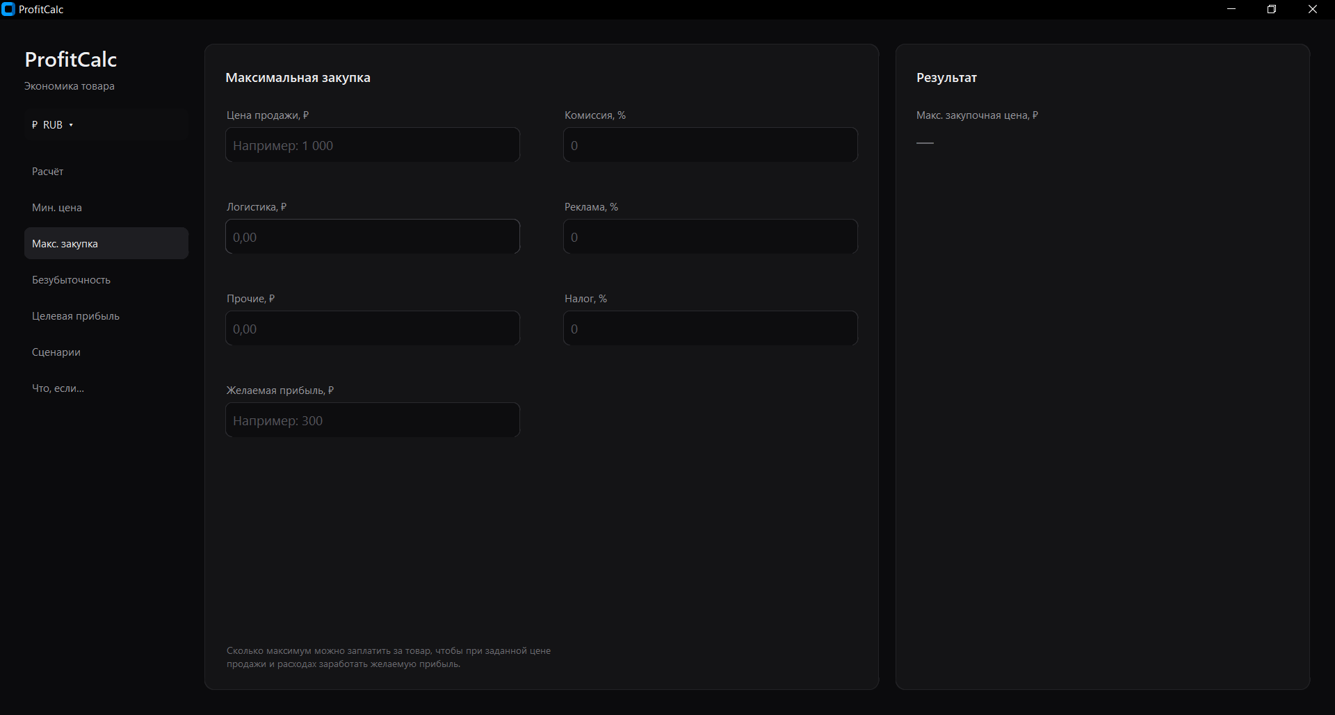
Task: Click into the Комиссия percent field
Action: [x=711, y=145]
